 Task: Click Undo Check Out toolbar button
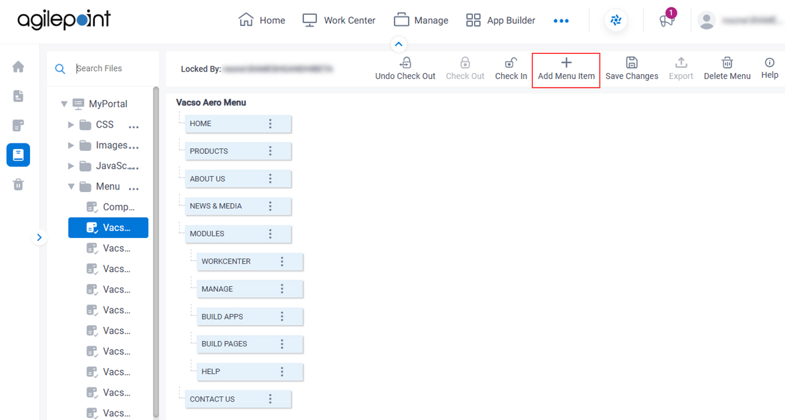[405, 68]
